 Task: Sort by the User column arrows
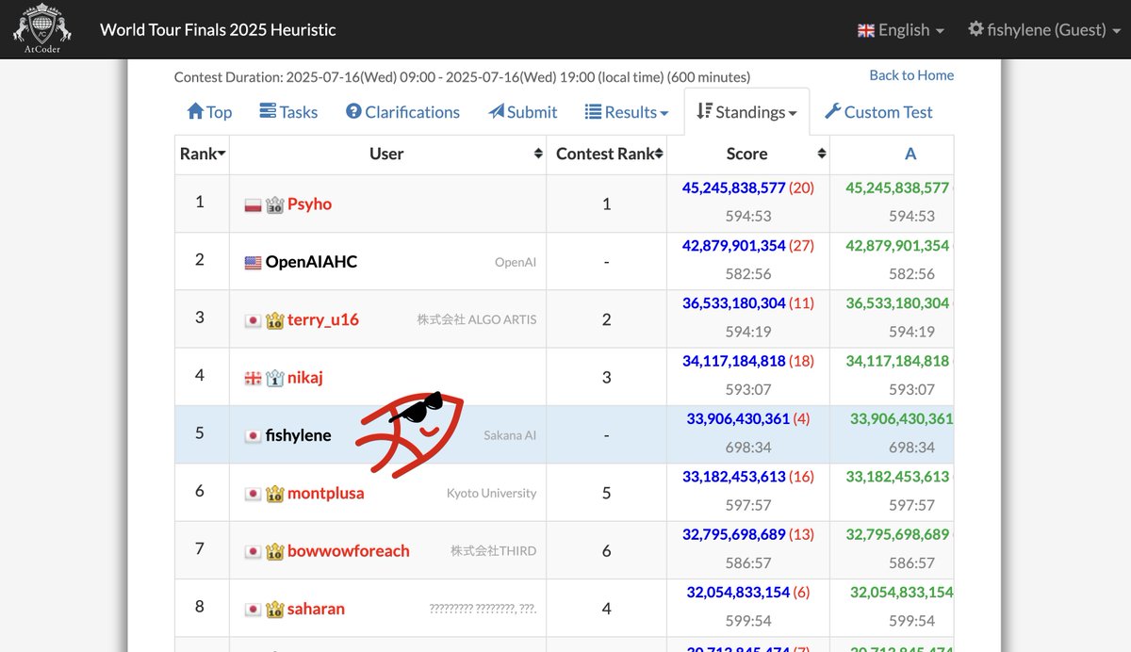pyautogui.click(x=538, y=154)
